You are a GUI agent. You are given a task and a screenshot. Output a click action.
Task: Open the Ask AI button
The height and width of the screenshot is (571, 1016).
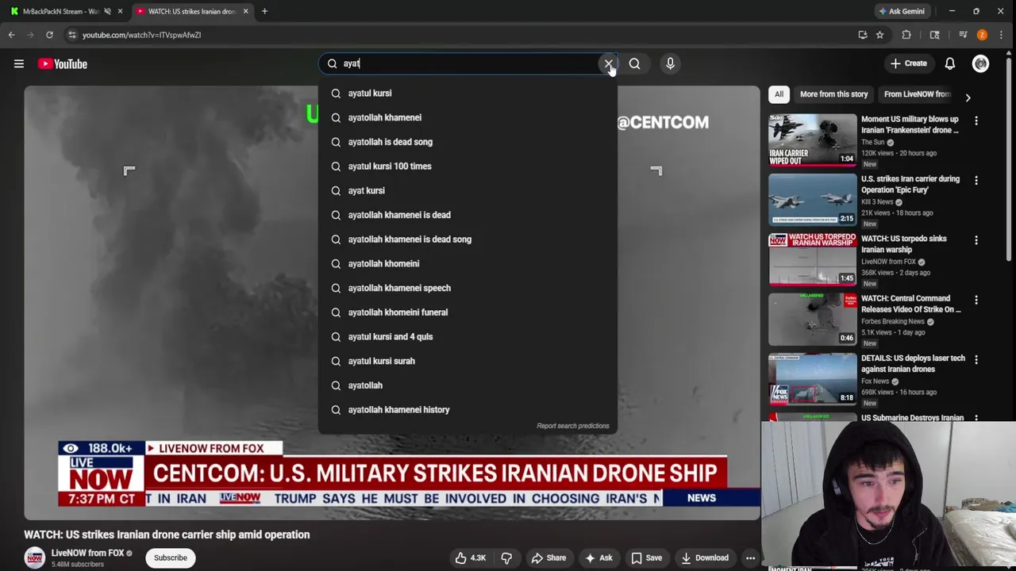click(x=598, y=558)
